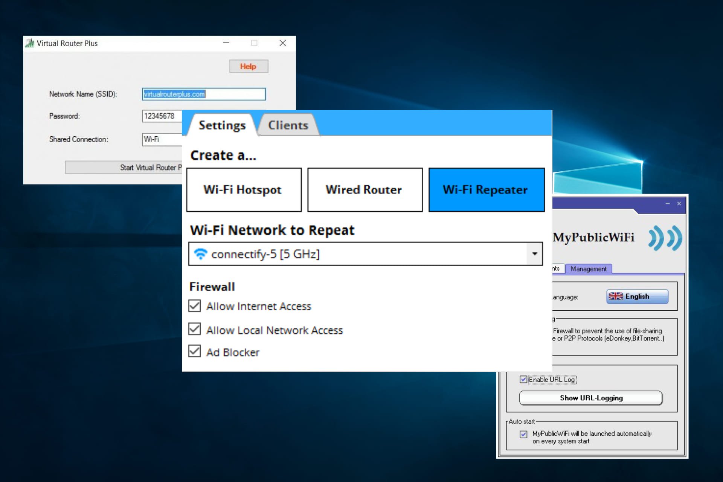Open the Shared Connection Wi-Fi combo box
Screen dimensions: 723x482
click(x=162, y=139)
